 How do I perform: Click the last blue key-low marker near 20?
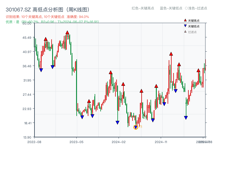(x=186, y=118)
